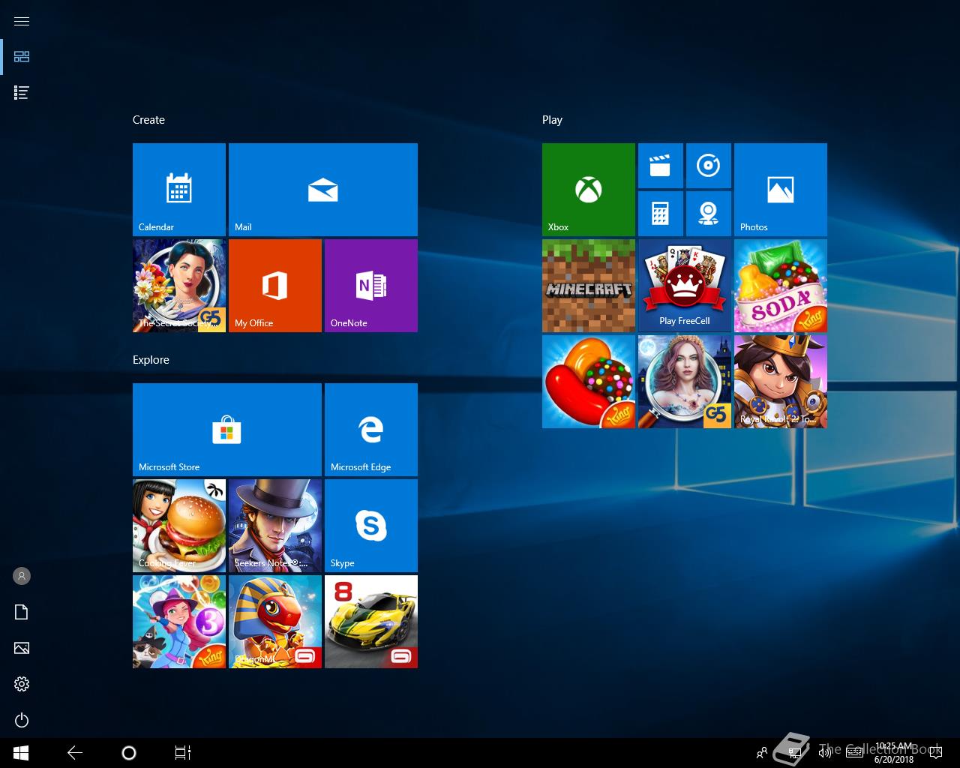Open the touch keyboard tray icon
960x768 pixels.
click(854, 753)
